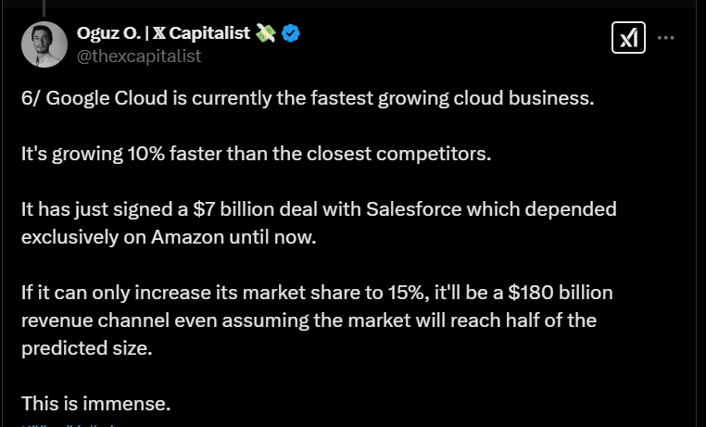Click the word "Capitalist" in the display name
The width and height of the screenshot is (706, 427).
click(209, 33)
